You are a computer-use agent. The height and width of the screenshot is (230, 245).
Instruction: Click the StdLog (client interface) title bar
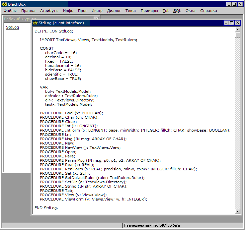click(128, 23)
